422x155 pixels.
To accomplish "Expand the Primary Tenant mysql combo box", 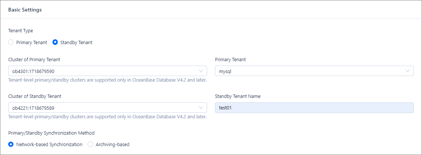I will [x=309, y=71].
